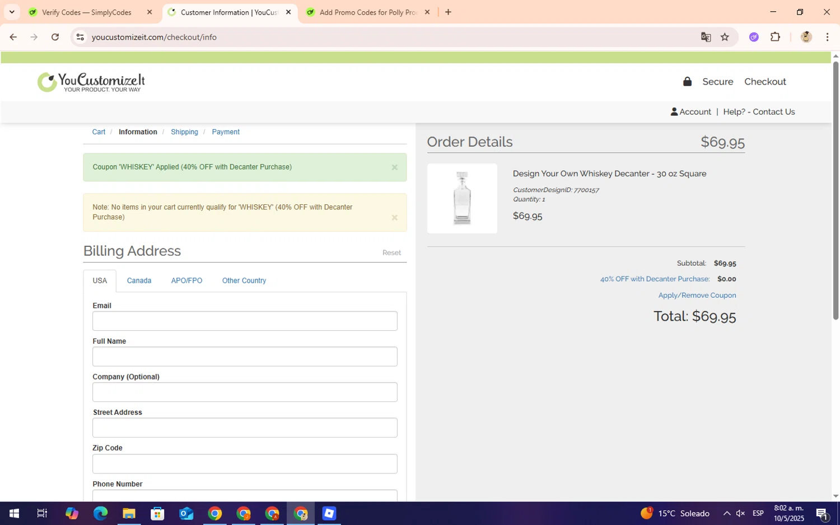Click the whiskey decanter product thumbnail
The image size is (840, 525).
point(462,198)
